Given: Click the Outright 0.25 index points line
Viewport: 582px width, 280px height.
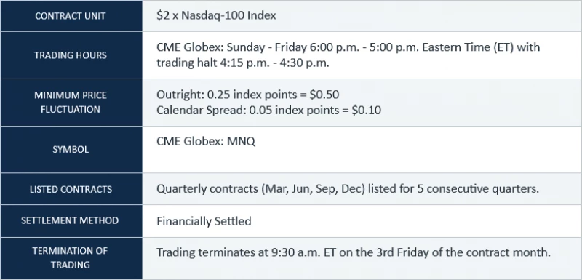Looking at the screenshot, I should 247,95.
